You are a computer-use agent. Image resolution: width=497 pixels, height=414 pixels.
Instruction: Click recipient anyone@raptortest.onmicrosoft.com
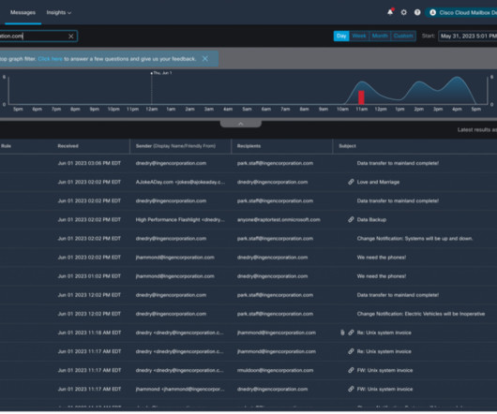[x=279, y=220]
